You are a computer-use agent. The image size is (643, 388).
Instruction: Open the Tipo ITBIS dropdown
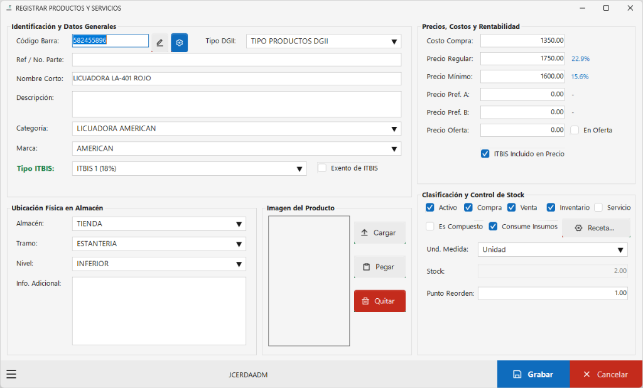(x=190, y=168)
